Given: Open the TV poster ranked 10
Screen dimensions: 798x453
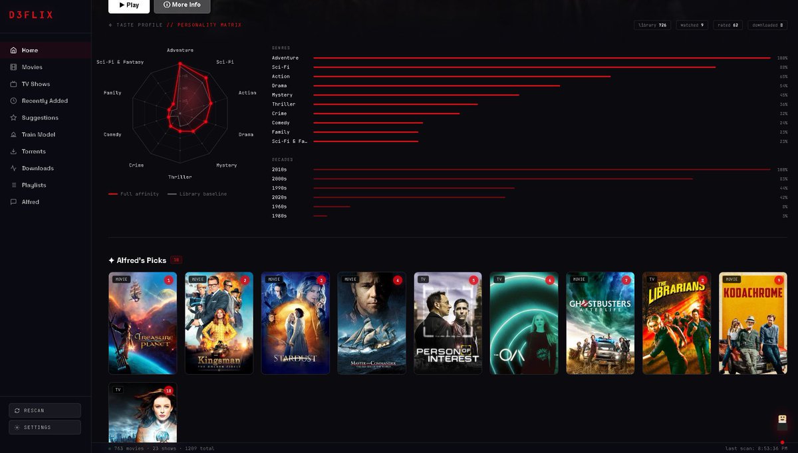Looking at the screenshot, I should (x=143, y=412).
